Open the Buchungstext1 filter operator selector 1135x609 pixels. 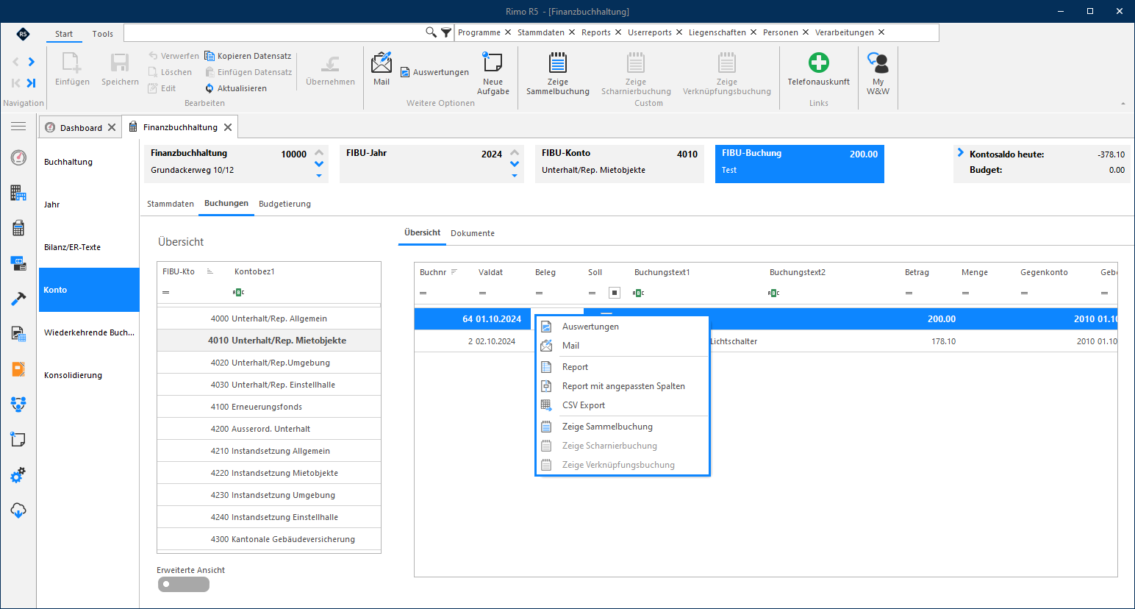[x=638, y=293]
